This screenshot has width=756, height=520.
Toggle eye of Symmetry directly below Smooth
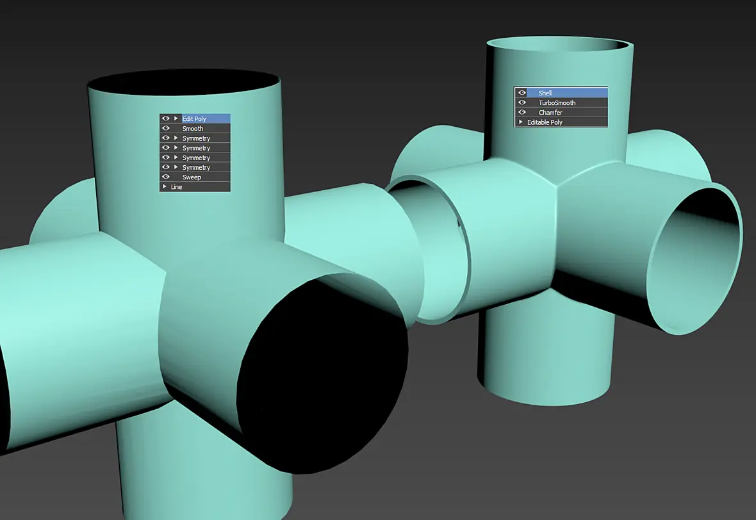coord(166,138)
